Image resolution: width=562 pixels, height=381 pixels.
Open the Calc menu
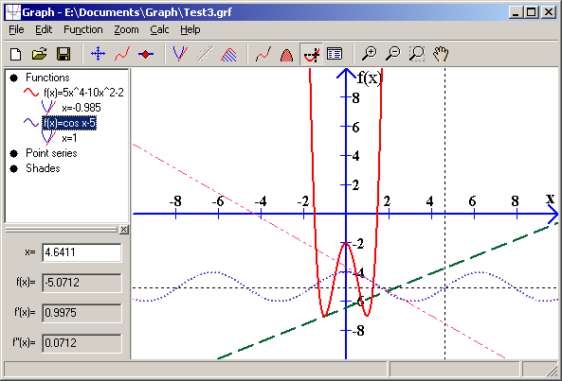point(159,29)
